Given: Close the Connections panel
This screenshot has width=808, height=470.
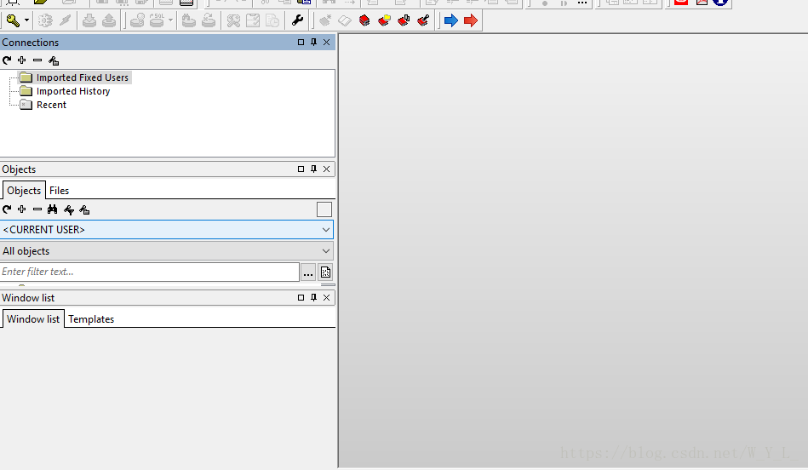Looking at the screenshot, I should (x=327, y=43).
